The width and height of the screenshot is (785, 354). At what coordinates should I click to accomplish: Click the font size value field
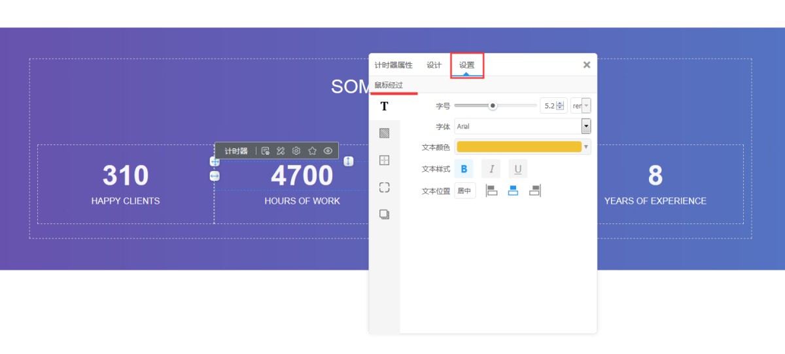point(549,106)
